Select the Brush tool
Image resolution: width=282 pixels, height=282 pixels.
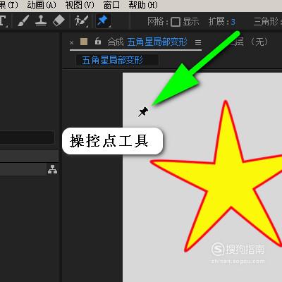click(23, 20)
